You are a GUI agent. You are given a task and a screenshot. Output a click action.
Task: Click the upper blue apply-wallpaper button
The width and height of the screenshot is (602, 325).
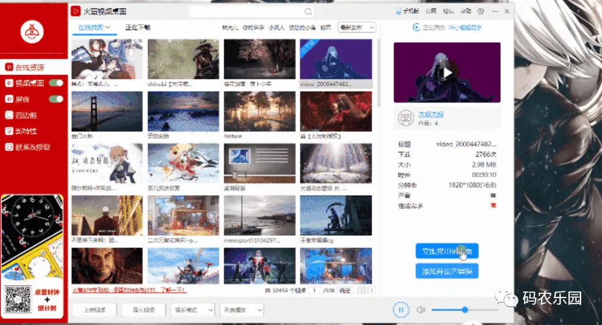[x=447, y=251]
